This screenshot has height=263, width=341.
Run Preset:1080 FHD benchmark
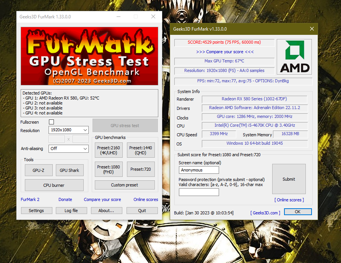[109, 169]
